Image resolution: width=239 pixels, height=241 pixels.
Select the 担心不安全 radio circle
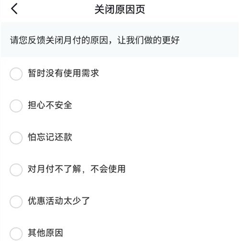pyautogui.click(x=16, y=106)
